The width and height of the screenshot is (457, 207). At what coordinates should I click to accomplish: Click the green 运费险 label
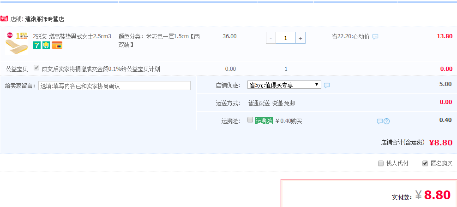[x=264, y=121]
